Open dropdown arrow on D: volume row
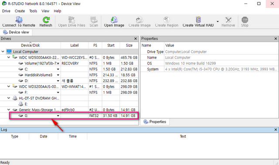 tap(58, 81)
